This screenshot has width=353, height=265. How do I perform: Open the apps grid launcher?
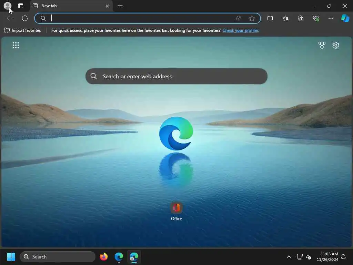(x=16, y=45)
